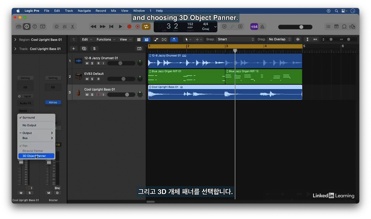Click the Duplicate Track button
Screen dimensions: 371x219
(84, 49)
